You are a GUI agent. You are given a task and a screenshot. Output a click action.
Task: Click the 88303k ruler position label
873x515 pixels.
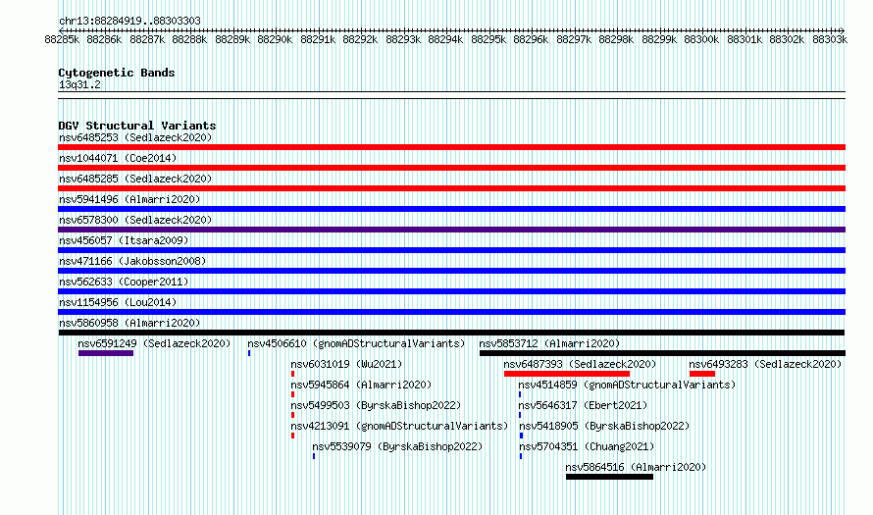click(x=830, y=39)
